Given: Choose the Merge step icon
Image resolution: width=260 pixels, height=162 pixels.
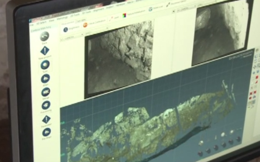Looking at the screenshot, I should [x=46, y=92].
